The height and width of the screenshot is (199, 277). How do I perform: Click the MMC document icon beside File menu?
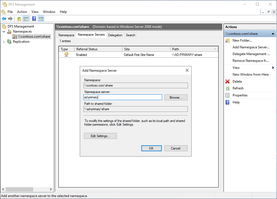3,12
